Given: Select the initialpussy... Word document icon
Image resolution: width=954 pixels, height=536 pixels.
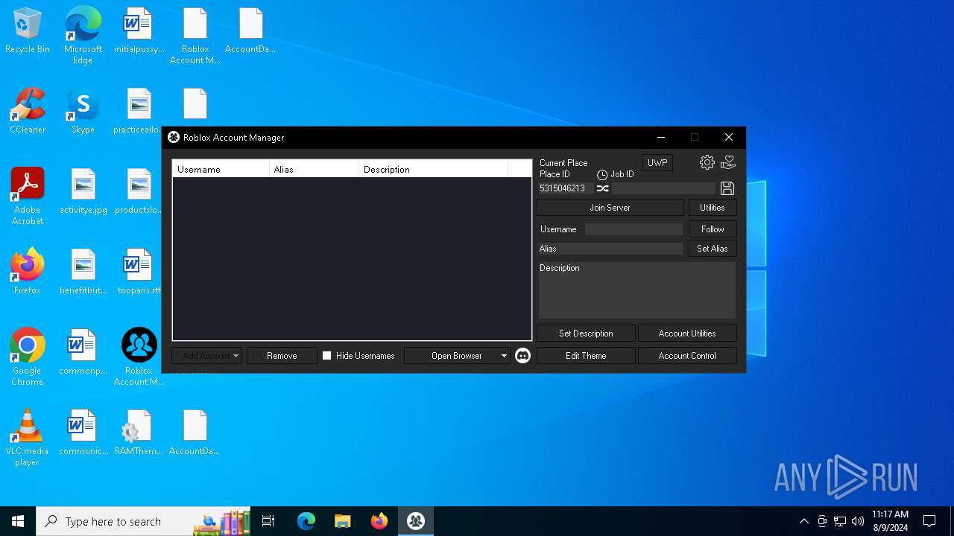Looking at the screenshot, I should 139,31.
